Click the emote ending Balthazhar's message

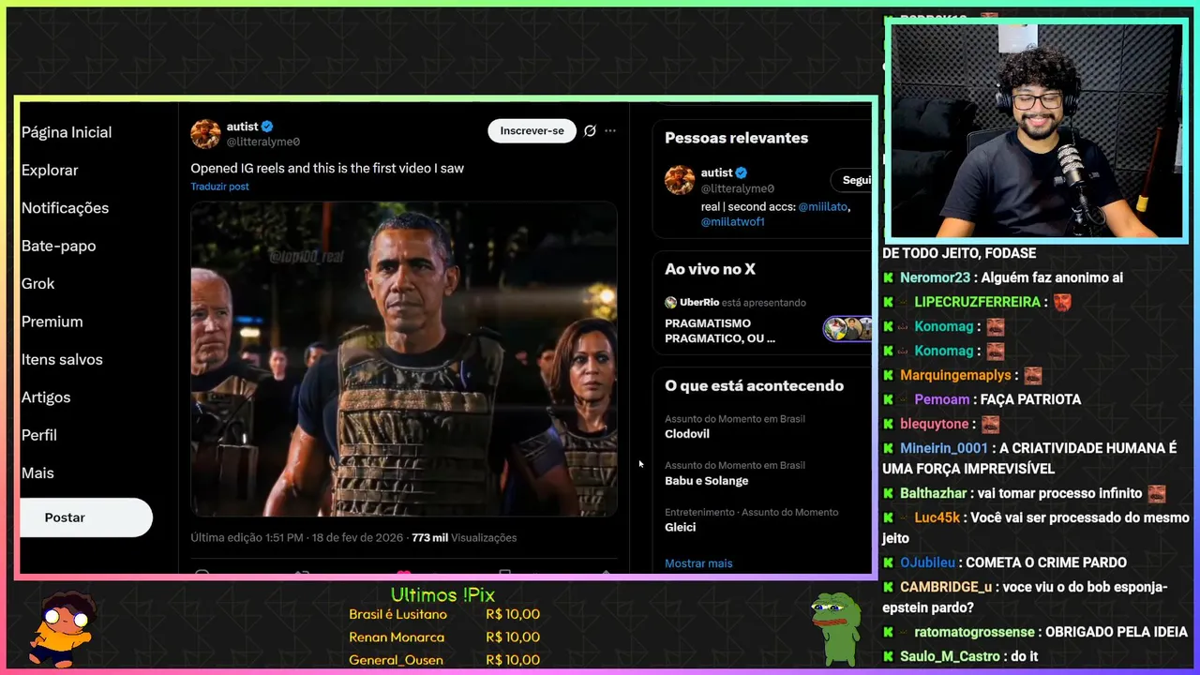coord(1157,493)
